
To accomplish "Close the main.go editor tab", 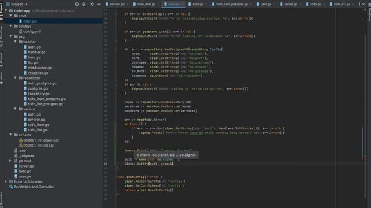I will [183, 4].
